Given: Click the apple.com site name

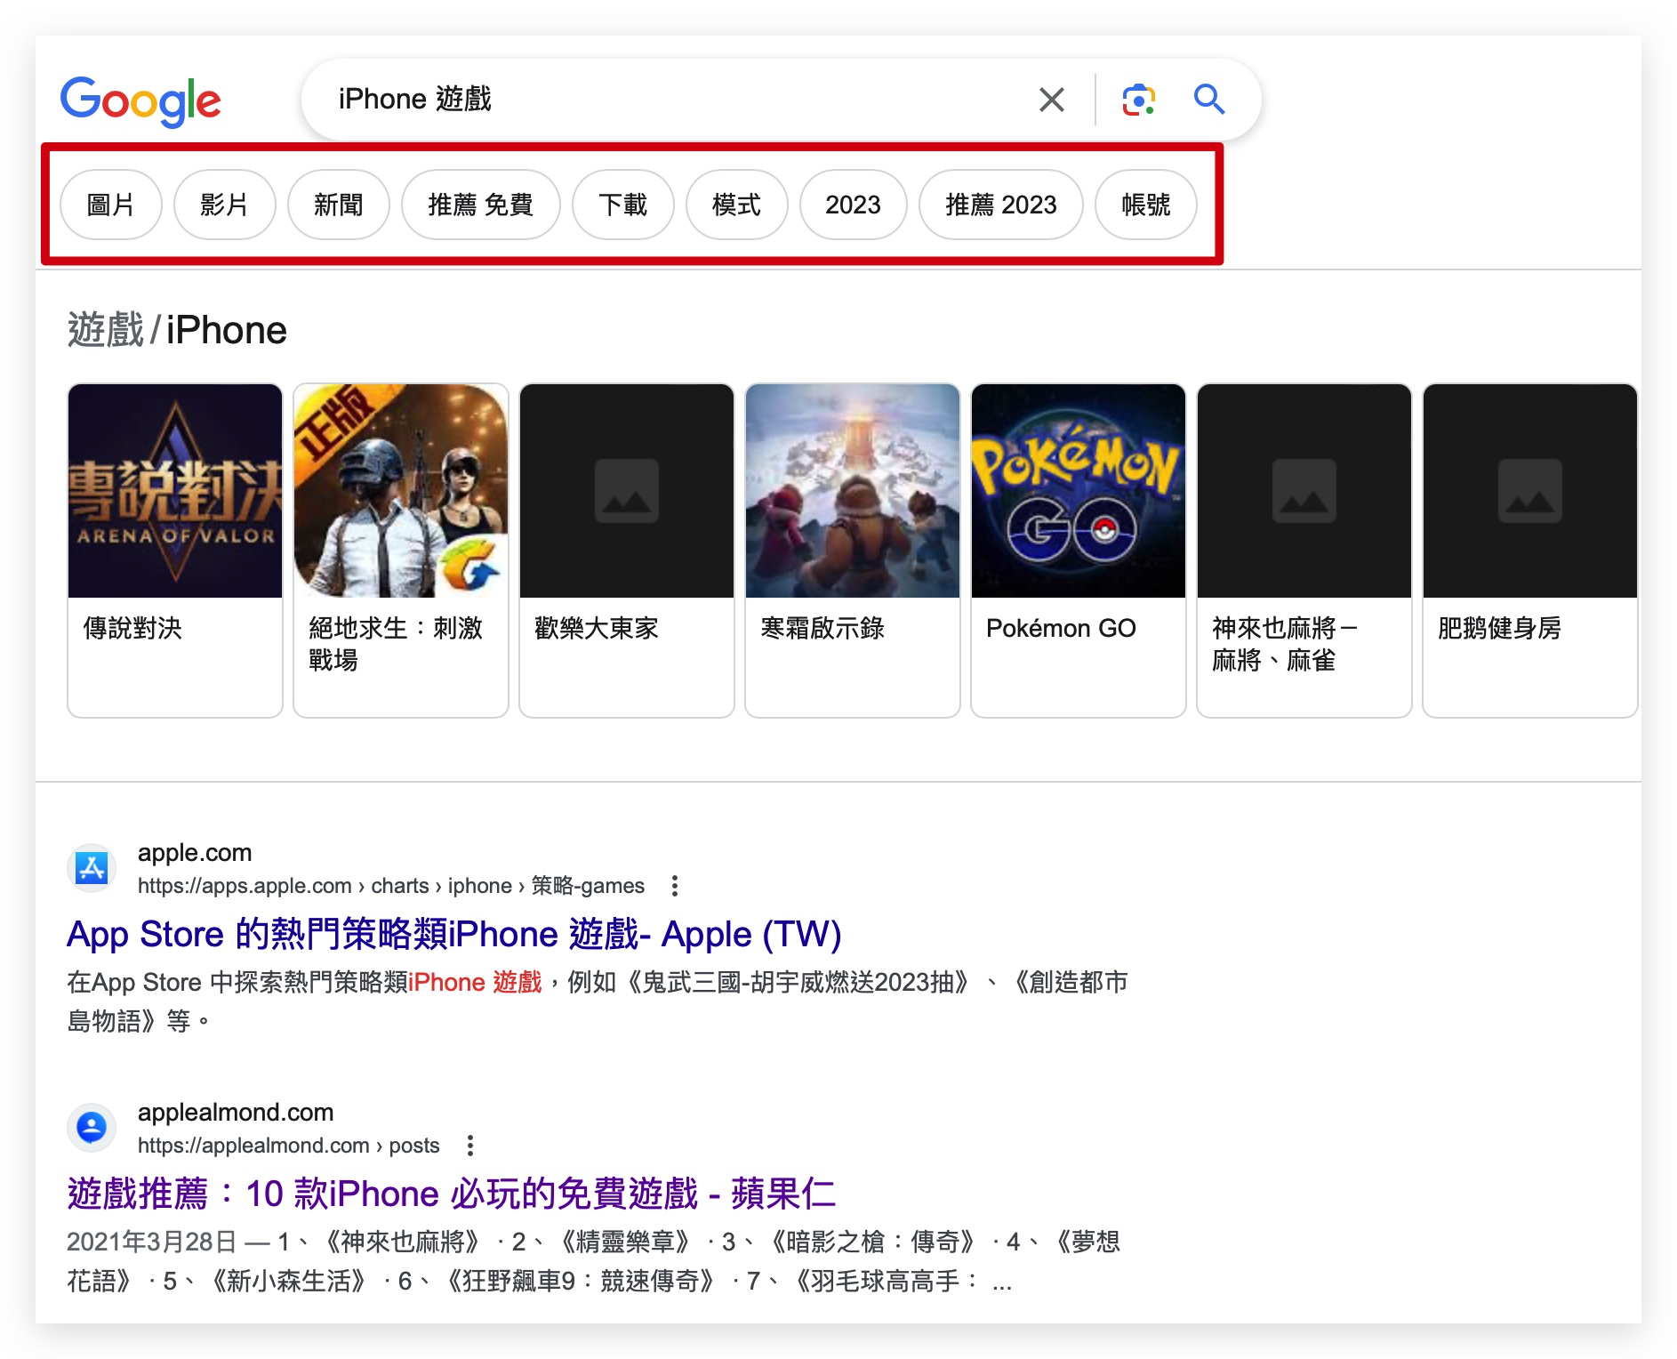Looking at the screenshot, I should click(195, 852).
